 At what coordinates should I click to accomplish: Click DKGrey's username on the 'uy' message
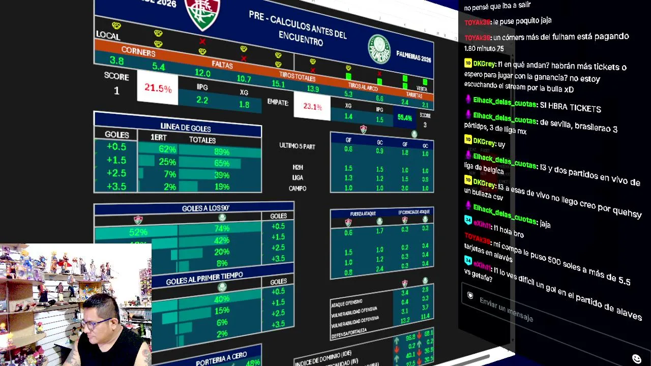pyautogui.click(x=485, y=141)
